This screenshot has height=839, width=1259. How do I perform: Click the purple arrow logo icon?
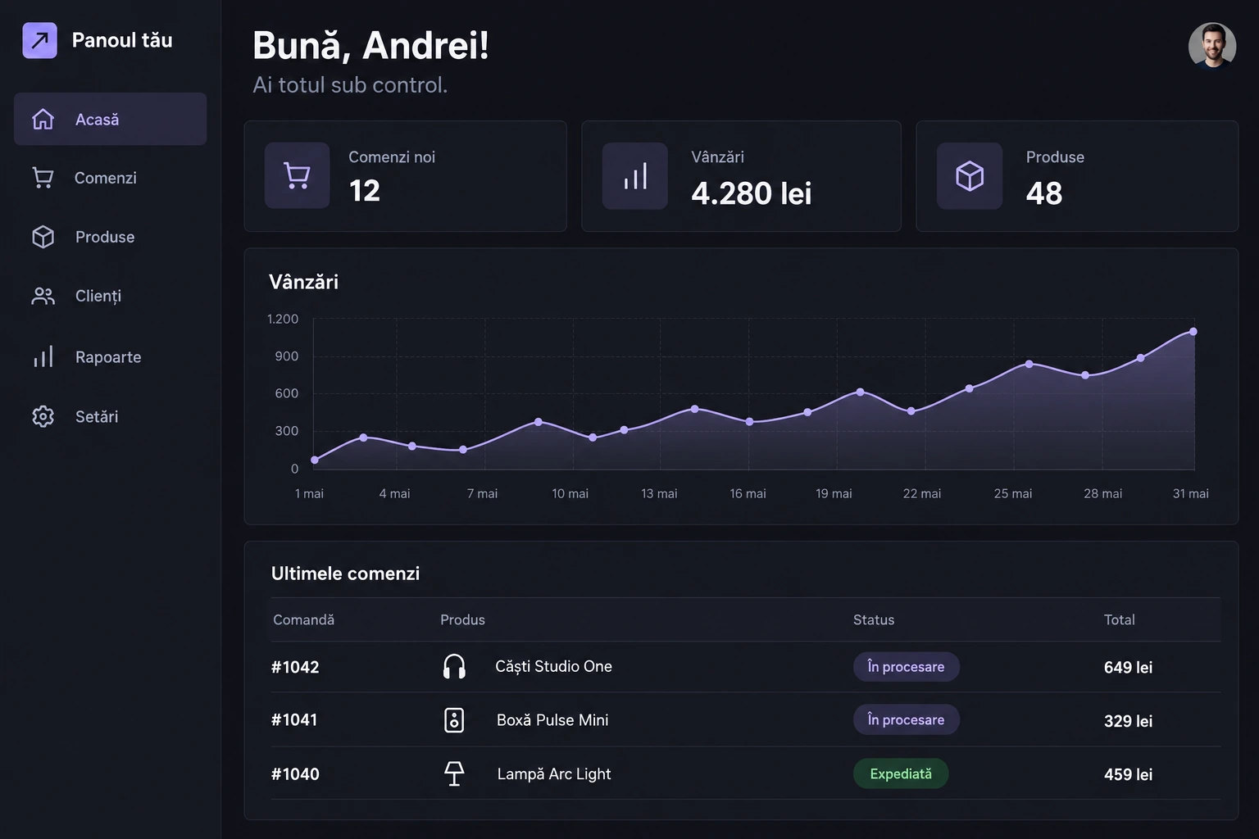click(39, 40)
